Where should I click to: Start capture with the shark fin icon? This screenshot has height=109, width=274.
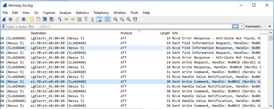pyautogui.click(x=4, y=19)
